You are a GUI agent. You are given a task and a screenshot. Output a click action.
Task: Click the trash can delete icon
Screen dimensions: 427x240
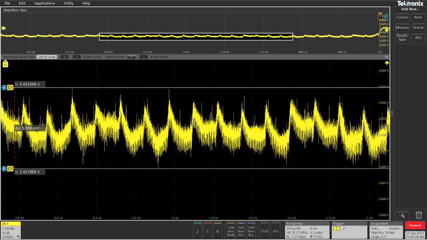(x=418, y=215)
